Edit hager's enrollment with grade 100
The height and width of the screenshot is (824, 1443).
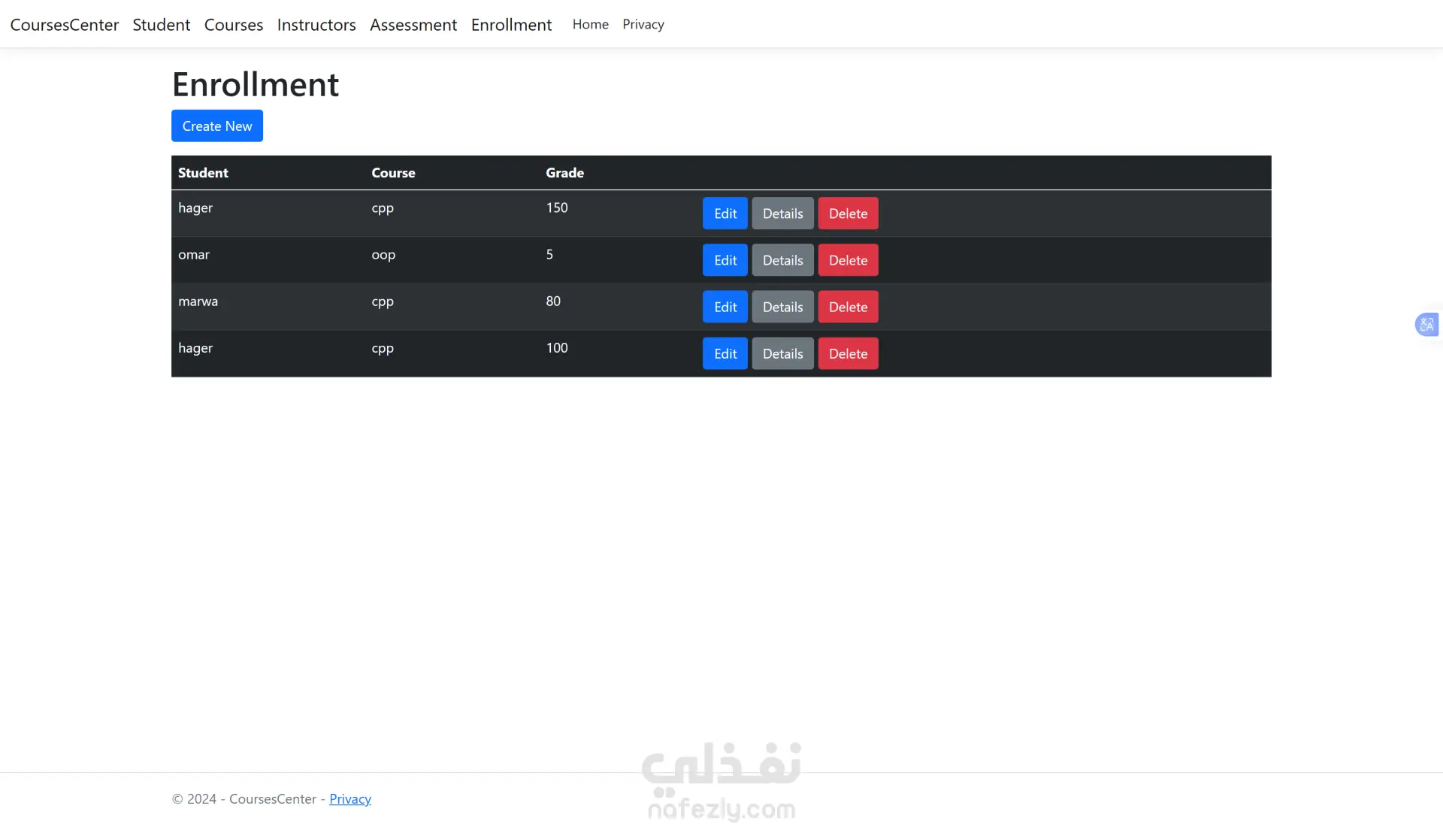click(x=725, y=353)
